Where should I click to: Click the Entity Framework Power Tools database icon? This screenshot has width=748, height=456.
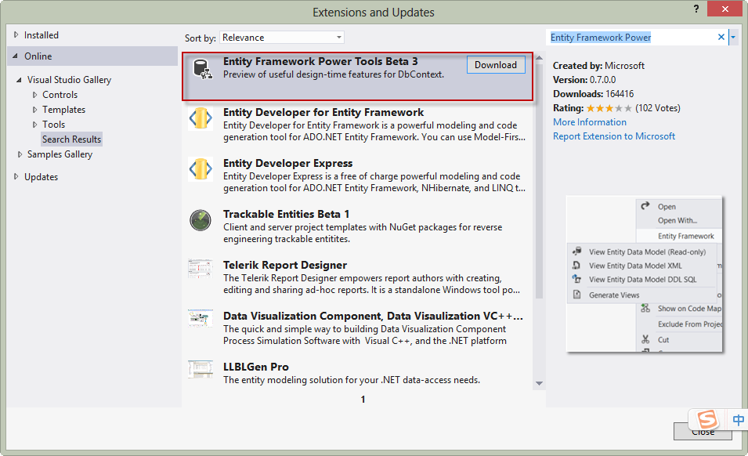click(x=202, y=69)
